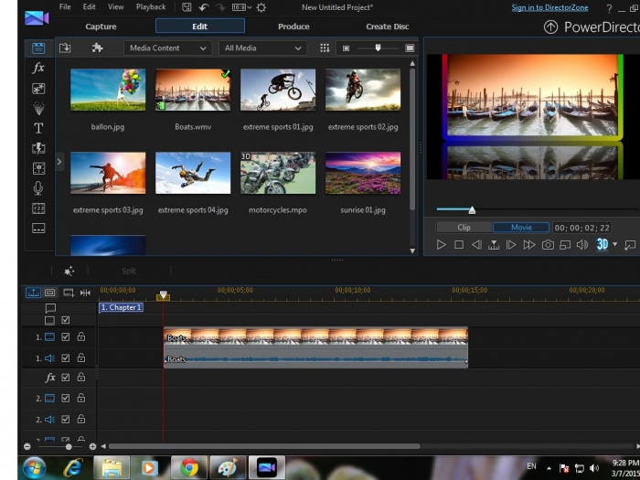This screenshot has width=640, height=480.
Task: Toggle audio track 1 enable checkbox
Action: click(x=66, y=358)
